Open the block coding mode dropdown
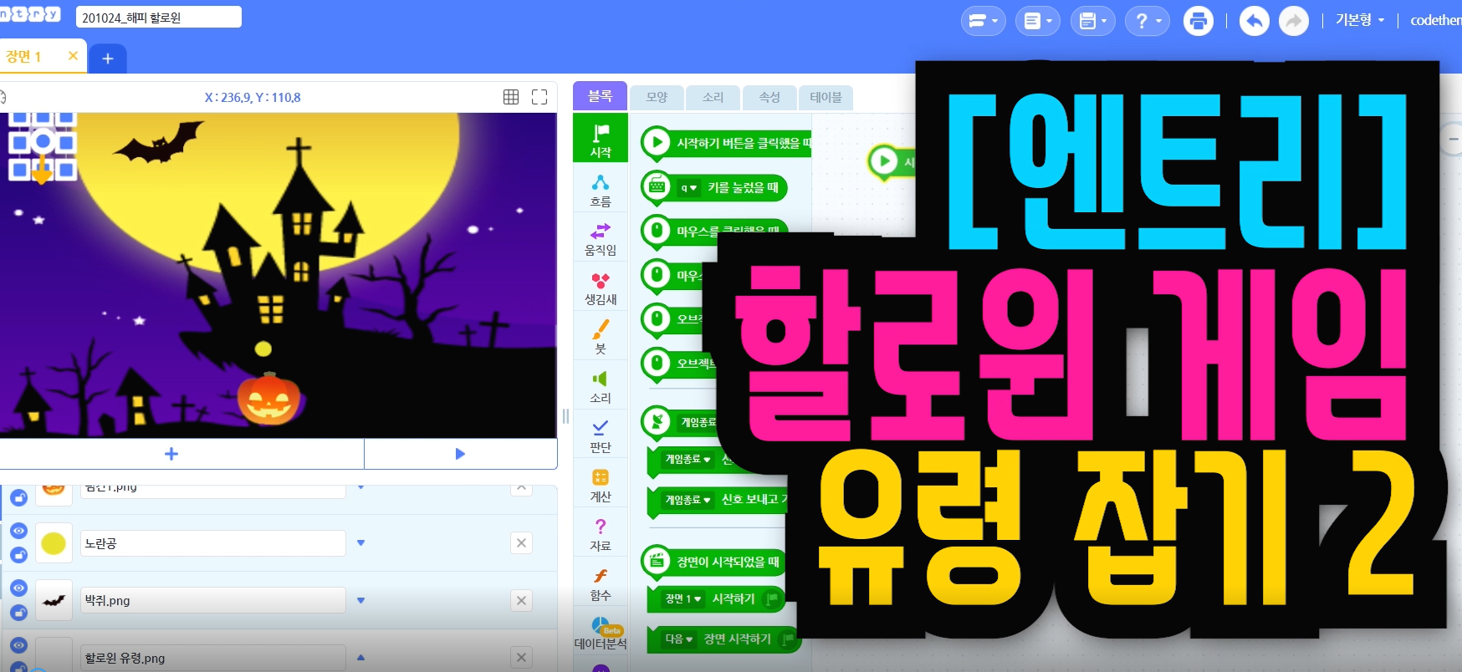The image size is (1462, 672). point(983,21)
